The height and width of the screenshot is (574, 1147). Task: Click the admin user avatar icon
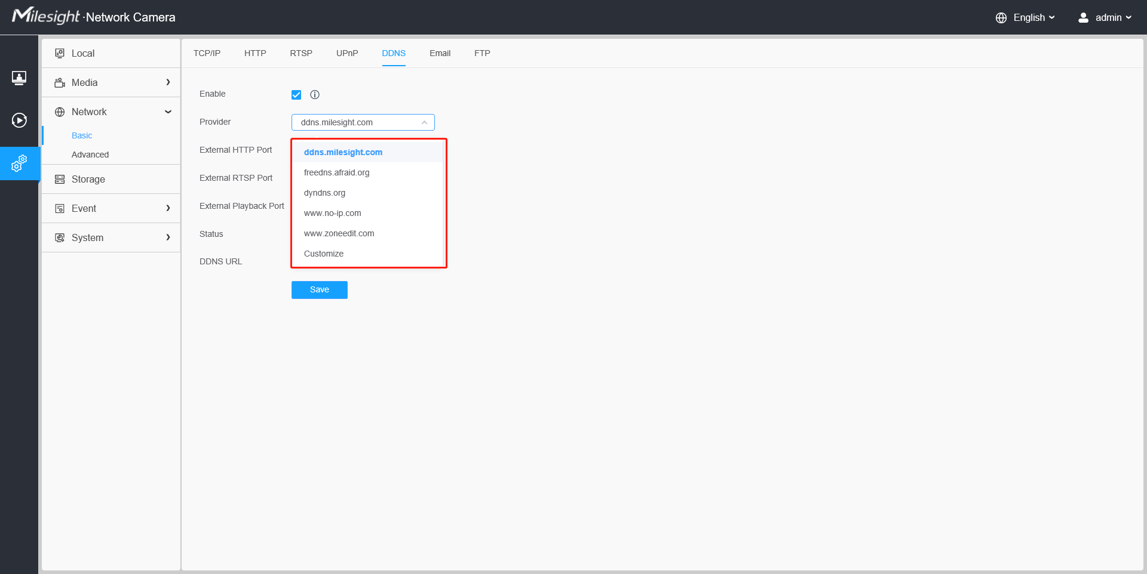1083,18
